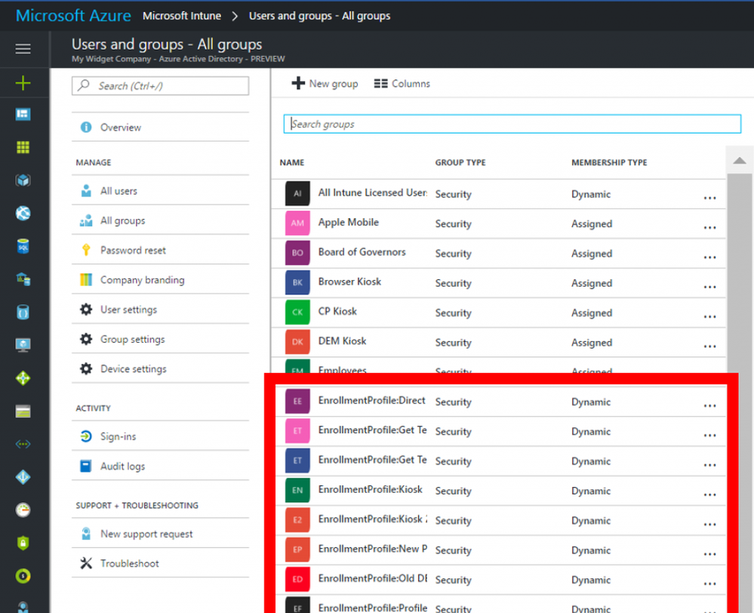Select the CP Kiosk group name
Viewport: 754px width, 613px height.
pyautogui.click(x=337, y=311)
